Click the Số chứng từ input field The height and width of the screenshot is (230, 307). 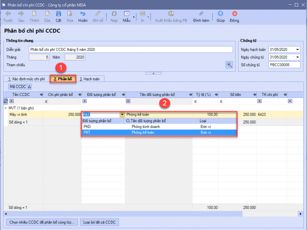point(284,65)
